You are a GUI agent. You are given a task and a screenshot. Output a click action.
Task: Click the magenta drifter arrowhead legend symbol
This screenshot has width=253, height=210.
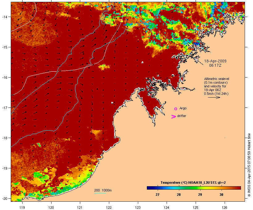tap(173, 117)
